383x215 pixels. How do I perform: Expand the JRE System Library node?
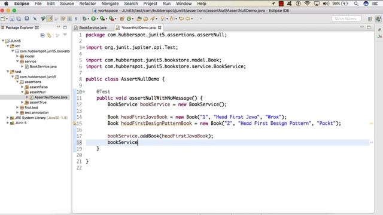tap(8, 118)
